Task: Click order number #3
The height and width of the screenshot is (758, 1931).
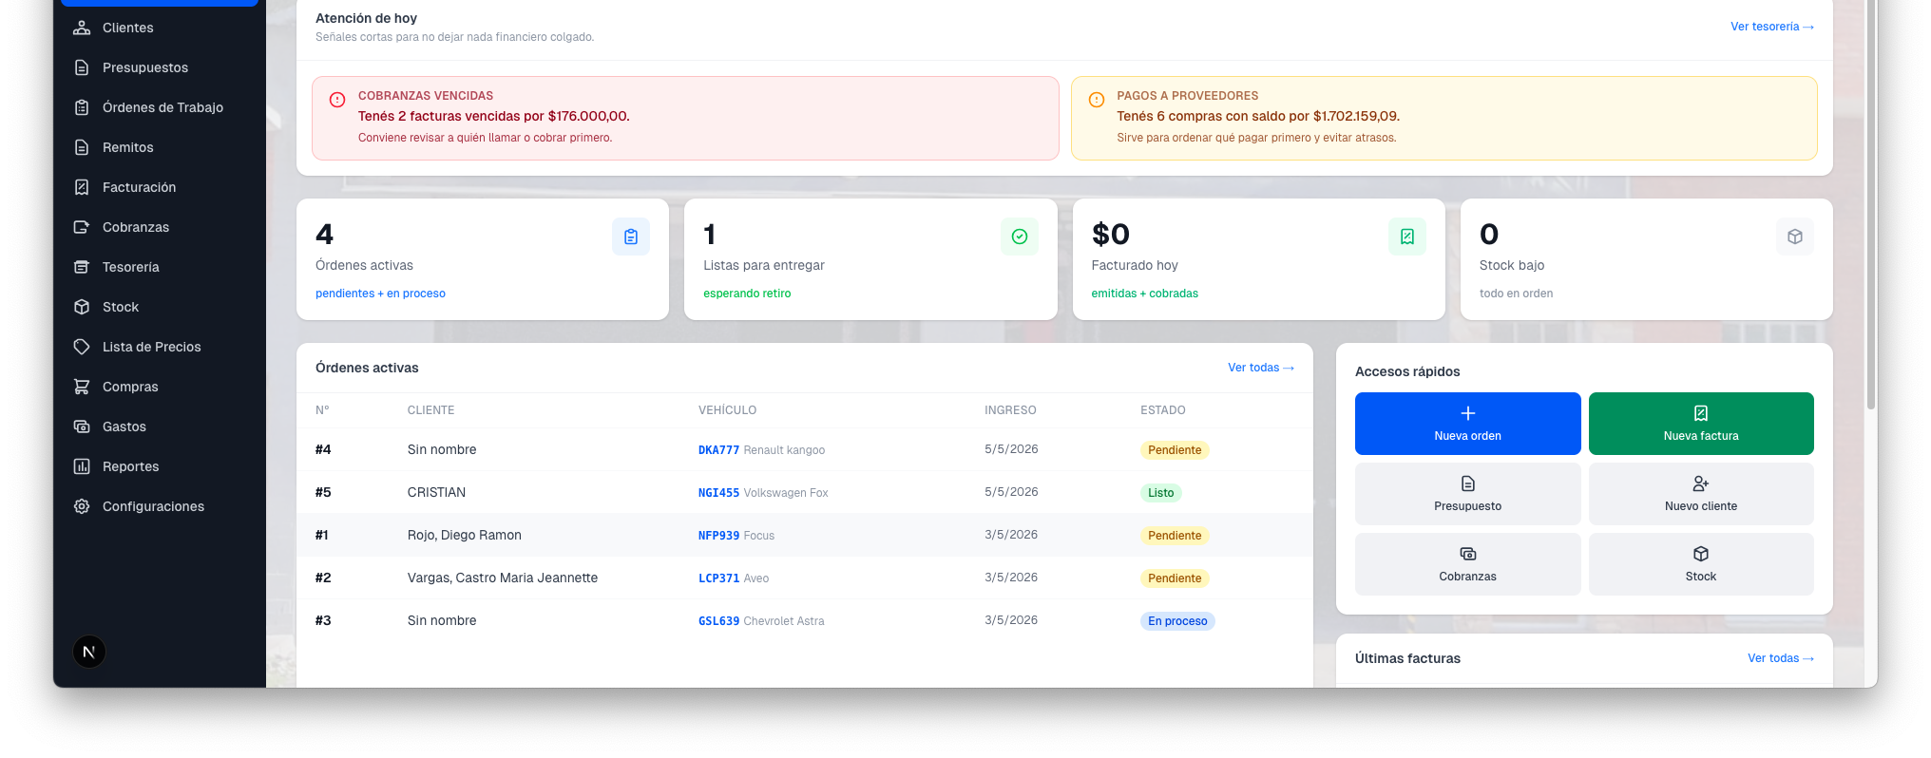Action: pyautogui.click(x=323, y=620)
